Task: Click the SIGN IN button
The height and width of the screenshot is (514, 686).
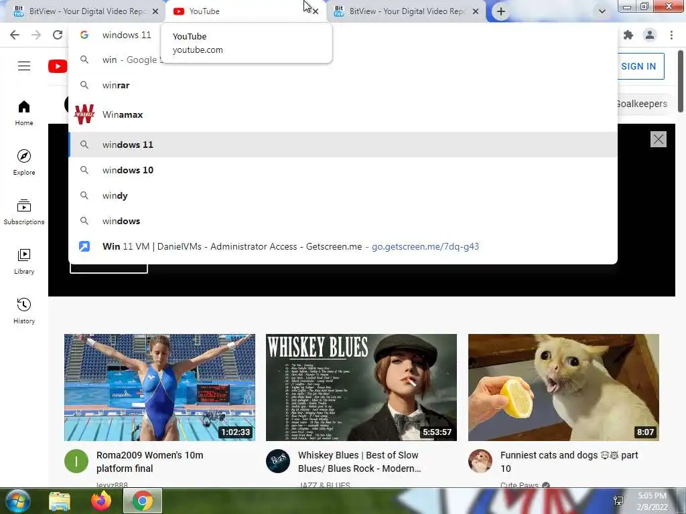Action: click(640, 66)
